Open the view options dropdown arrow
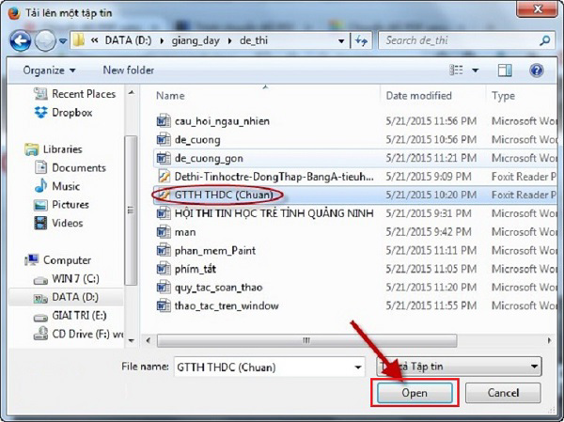This screenshot has width=564, height=422. coord(476,70)
